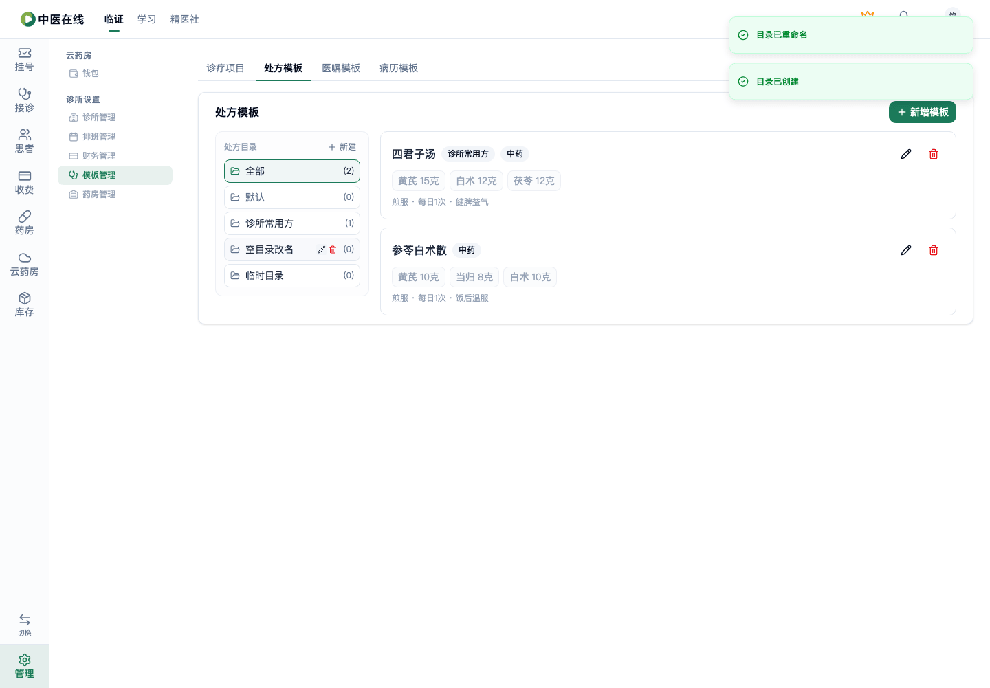Click the 黄芪 10克 herb chip

(x=419, y=277)
